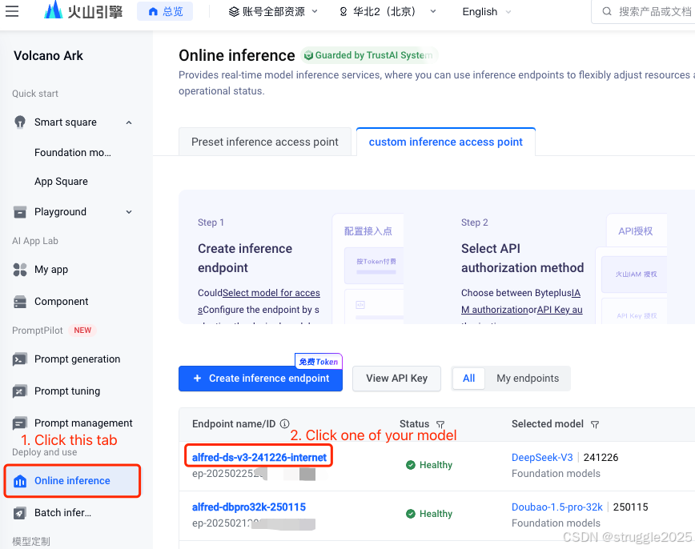Screen dimensions: 695x549
Task: Click the Selected model filter icon
Action: tap(595, 424)
